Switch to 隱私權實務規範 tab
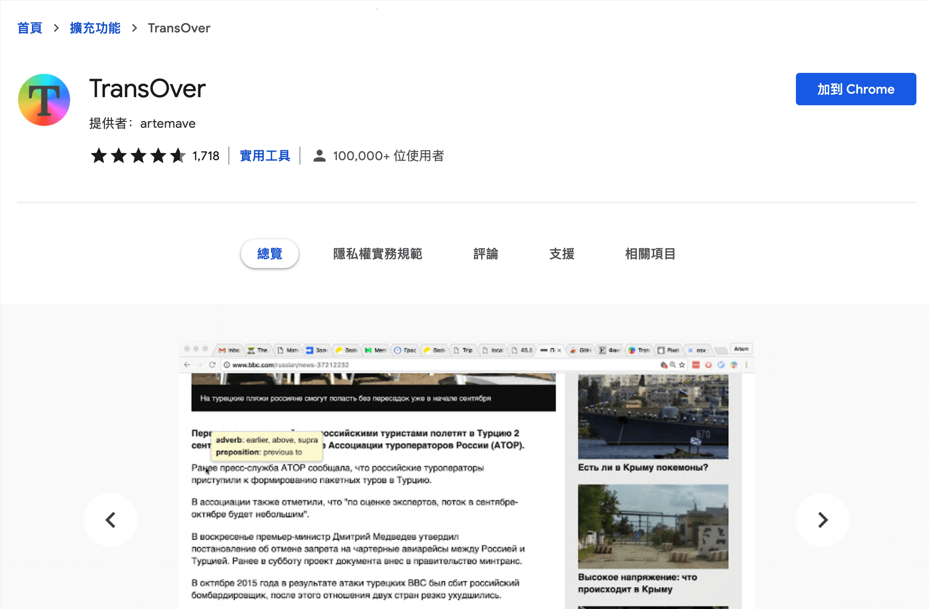Screen dimensions: 929x609 coord(377,254)
